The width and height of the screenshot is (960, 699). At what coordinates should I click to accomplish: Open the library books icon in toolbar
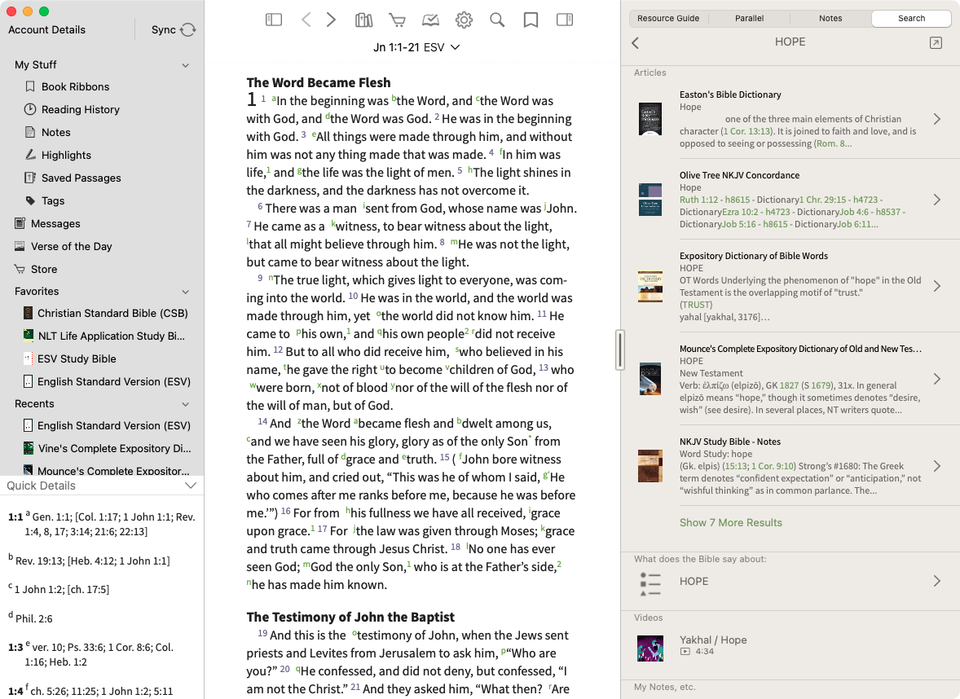point(363,20)
